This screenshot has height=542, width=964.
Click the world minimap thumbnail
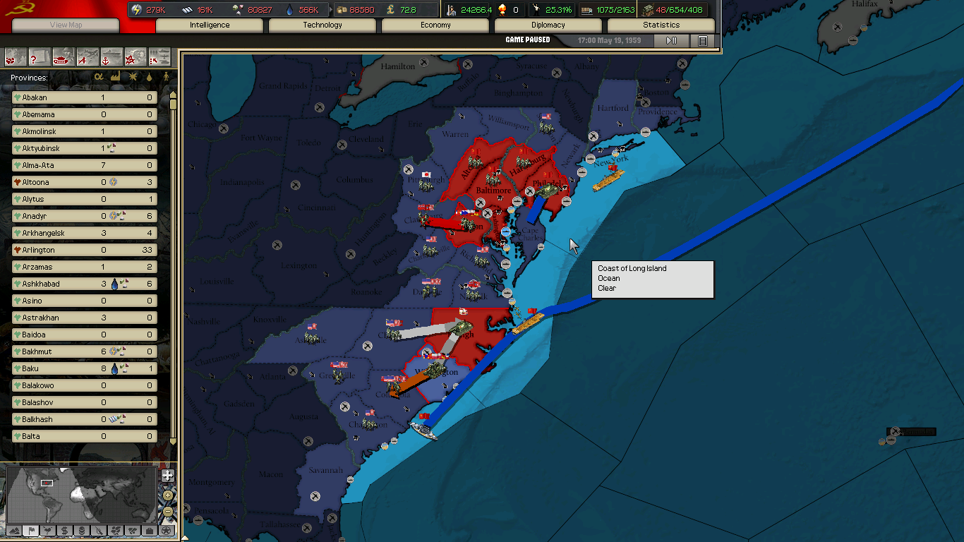coord(81,493)
